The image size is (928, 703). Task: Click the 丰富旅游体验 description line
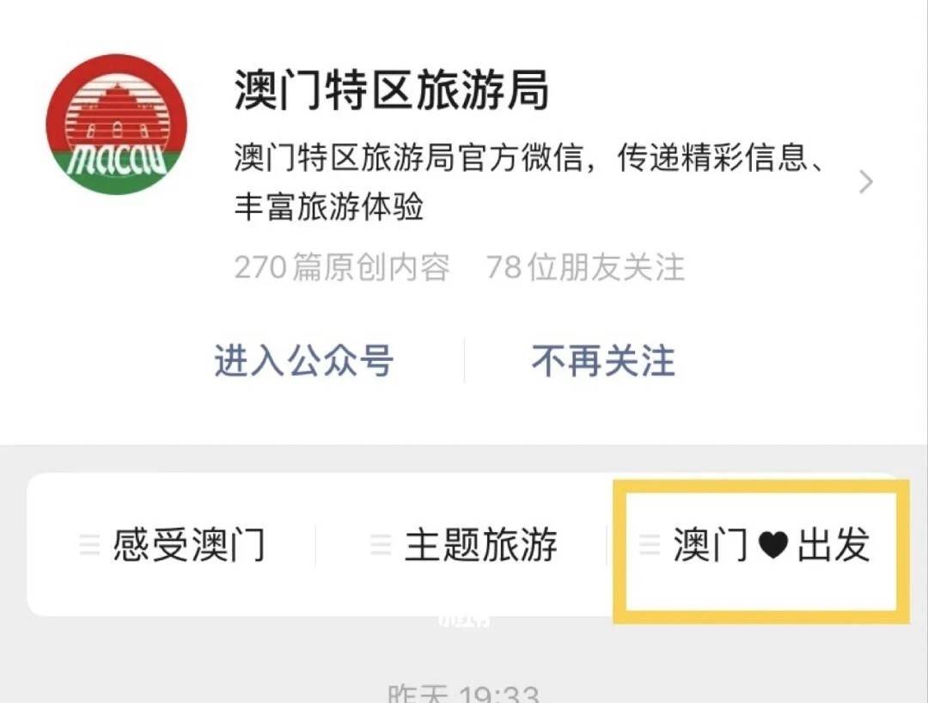(x=329, y=206)
